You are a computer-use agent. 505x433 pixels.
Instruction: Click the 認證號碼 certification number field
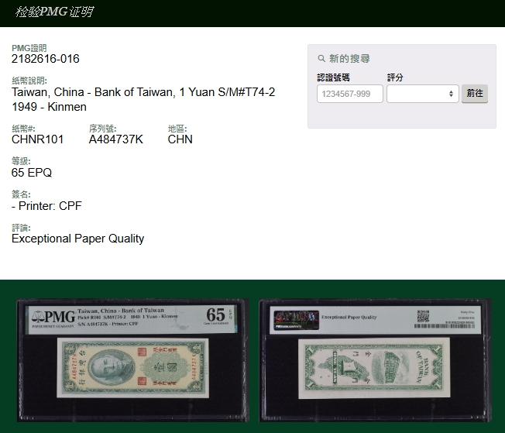(350, 94)
